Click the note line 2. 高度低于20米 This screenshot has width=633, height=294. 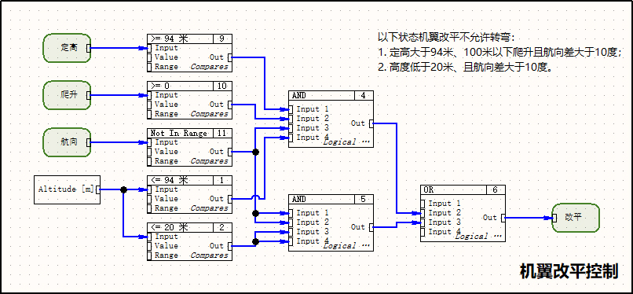point(465,67)
